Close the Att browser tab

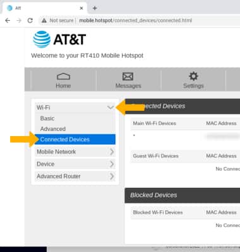81,8
